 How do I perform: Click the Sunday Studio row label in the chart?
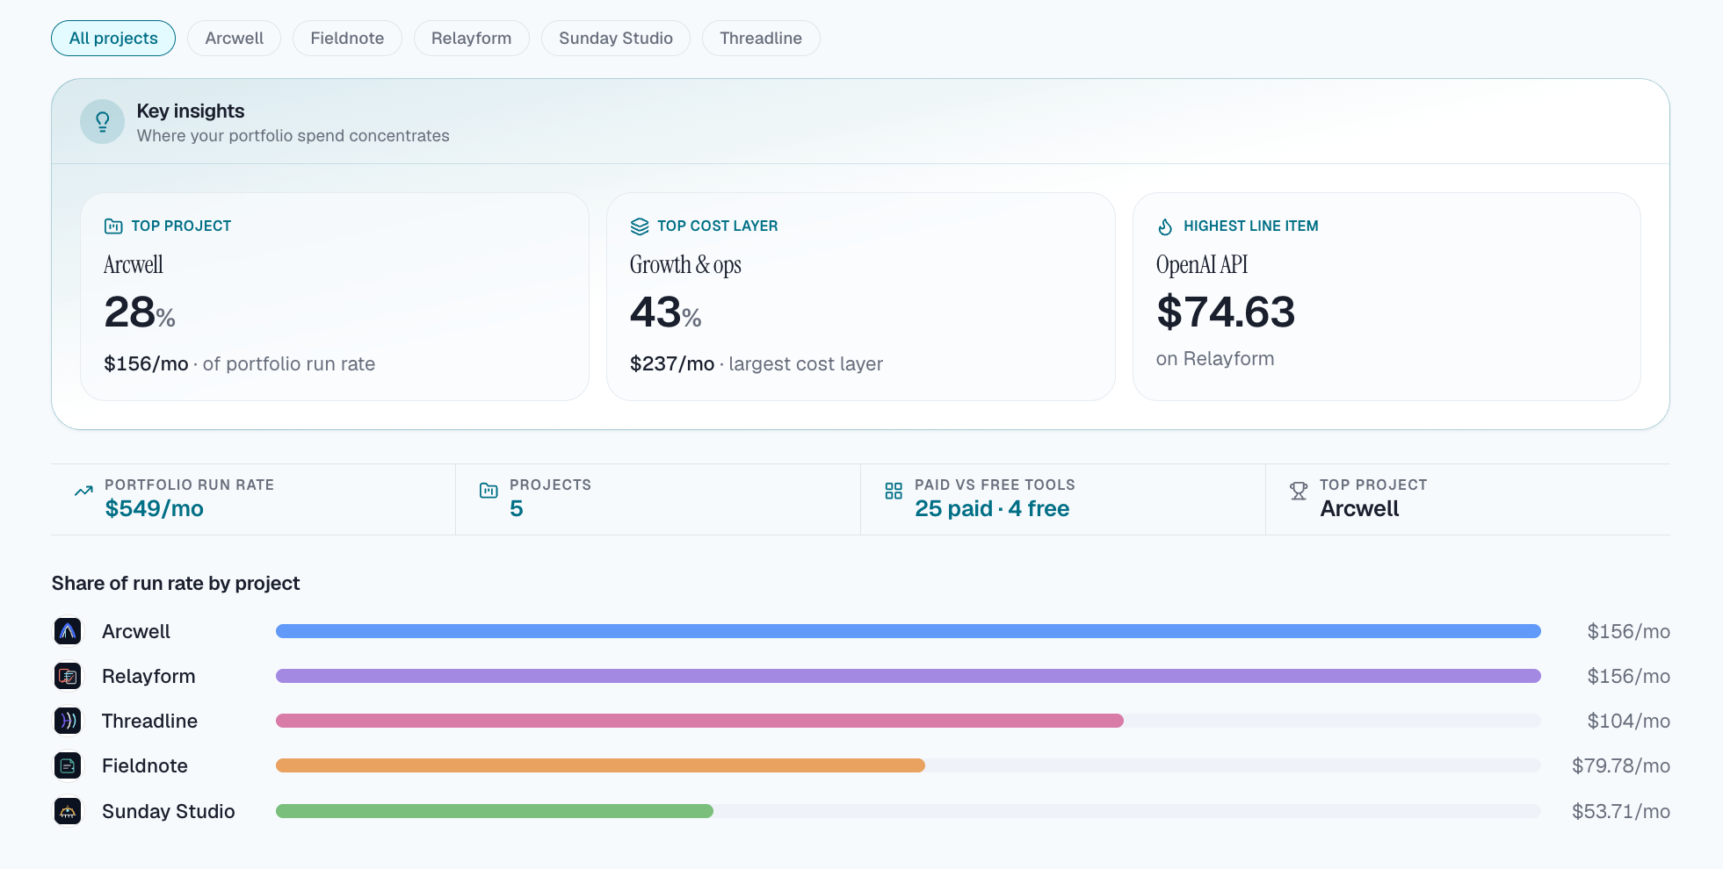pyautogui.click(x=169, y=811)
